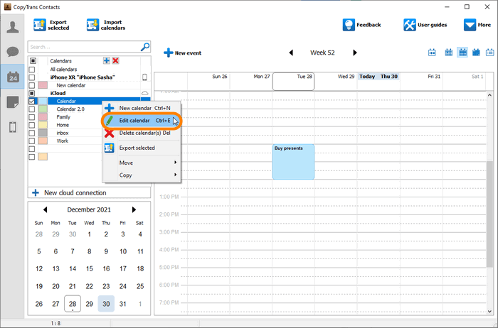The image size is (498, 328).
Task: Choose Export selected in context menu
Action: pos(142,148)
